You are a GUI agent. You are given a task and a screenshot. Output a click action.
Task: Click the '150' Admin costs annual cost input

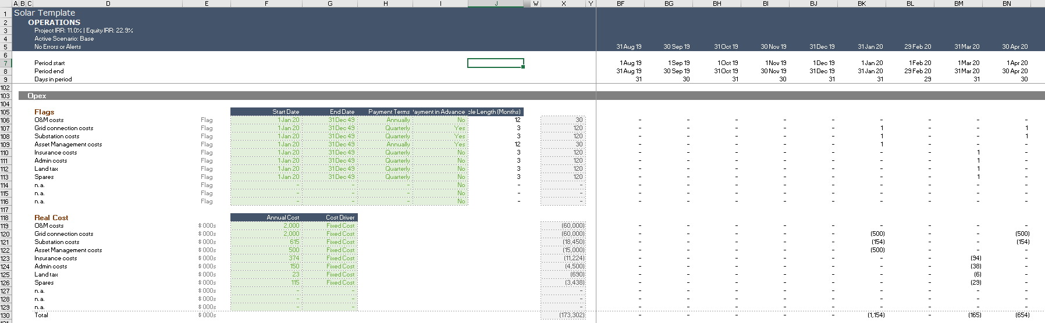294,266
